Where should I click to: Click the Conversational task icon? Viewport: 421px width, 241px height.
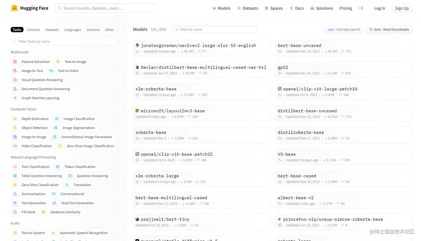[54, 194]
